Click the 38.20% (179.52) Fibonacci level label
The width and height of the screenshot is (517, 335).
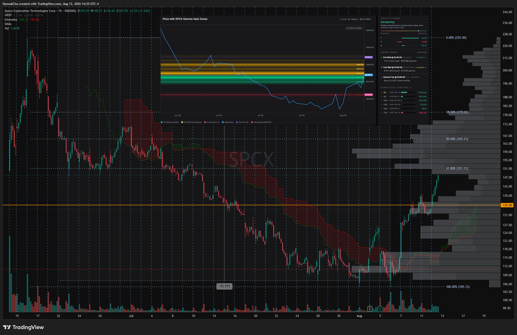point(457,112)
